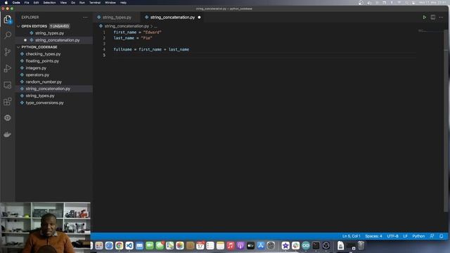Click Spaces: 4 indentation setting

pyautogui.click(x=373, y=236)
